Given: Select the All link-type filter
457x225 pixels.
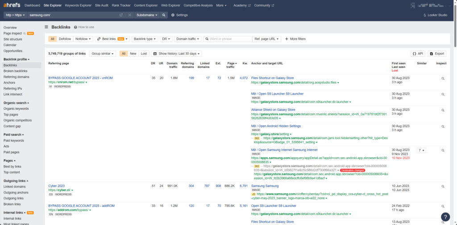Looking at the screenshot, I should tap(53, 39).
